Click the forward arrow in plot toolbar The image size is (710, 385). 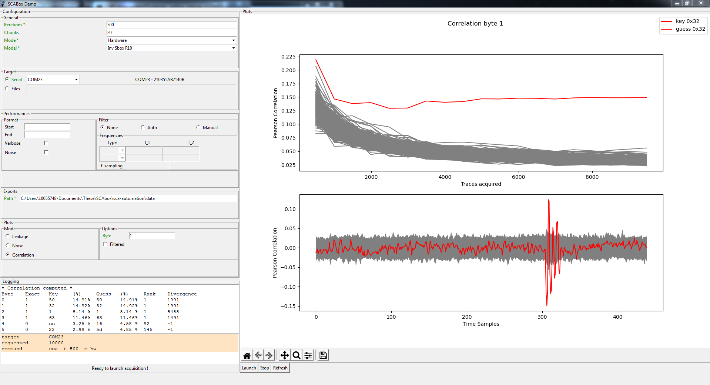click(x=269, y=355)
